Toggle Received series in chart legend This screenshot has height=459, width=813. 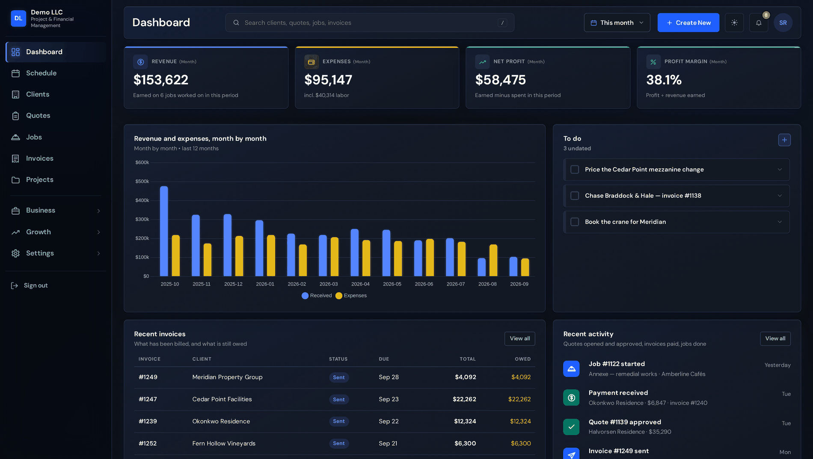(317, 296)
